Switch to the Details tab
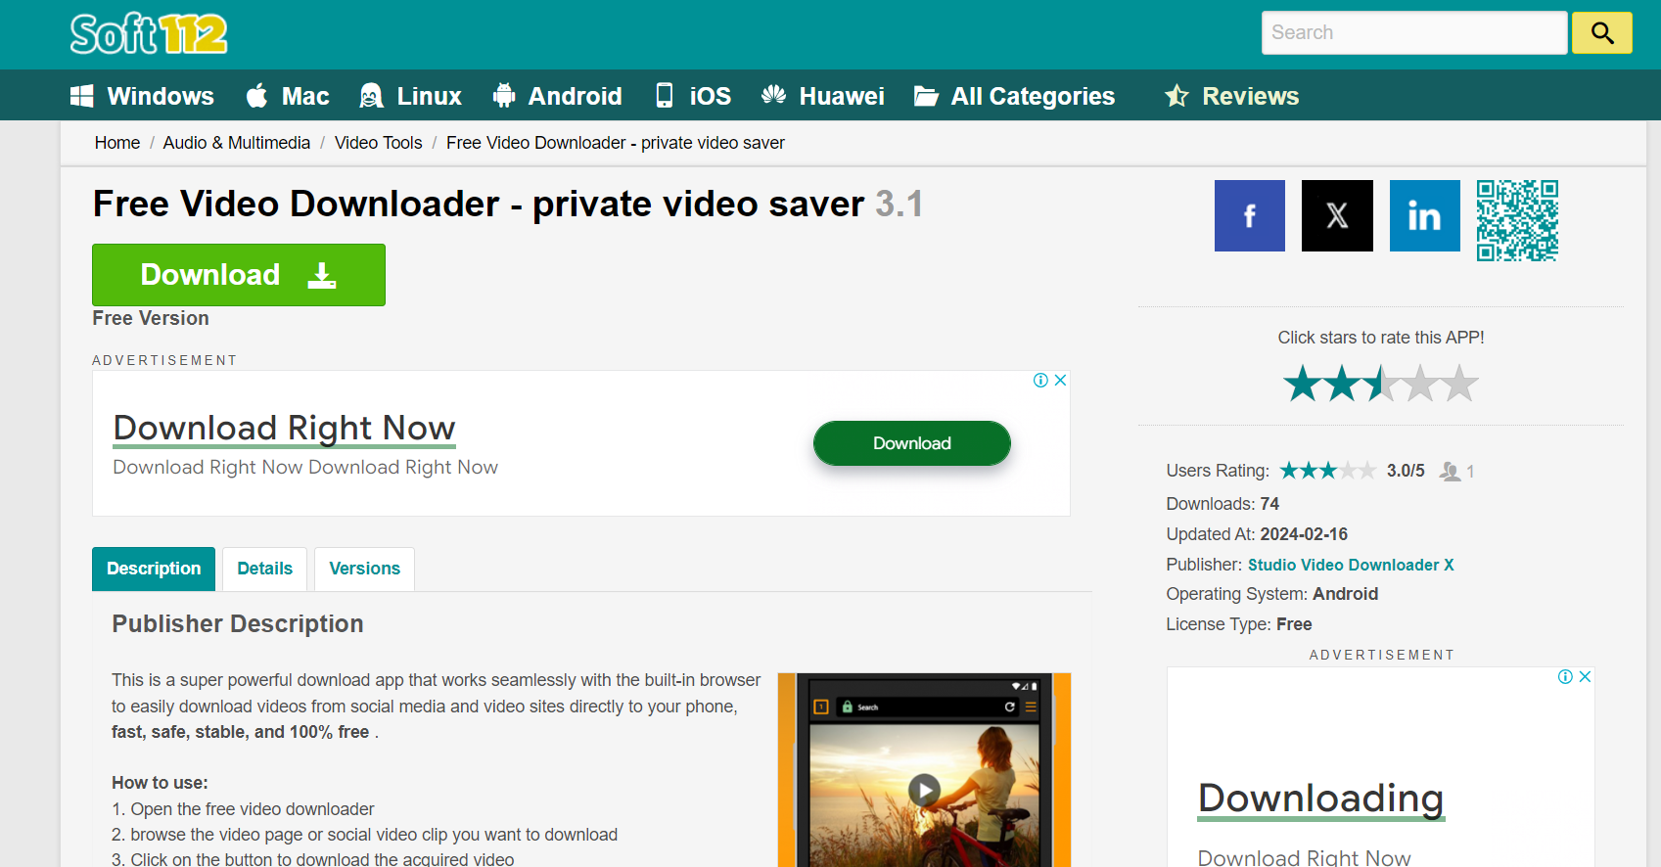 [x=264, y=569]
